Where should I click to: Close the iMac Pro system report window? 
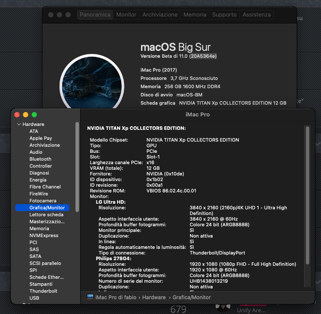click(x=17, y=115)
